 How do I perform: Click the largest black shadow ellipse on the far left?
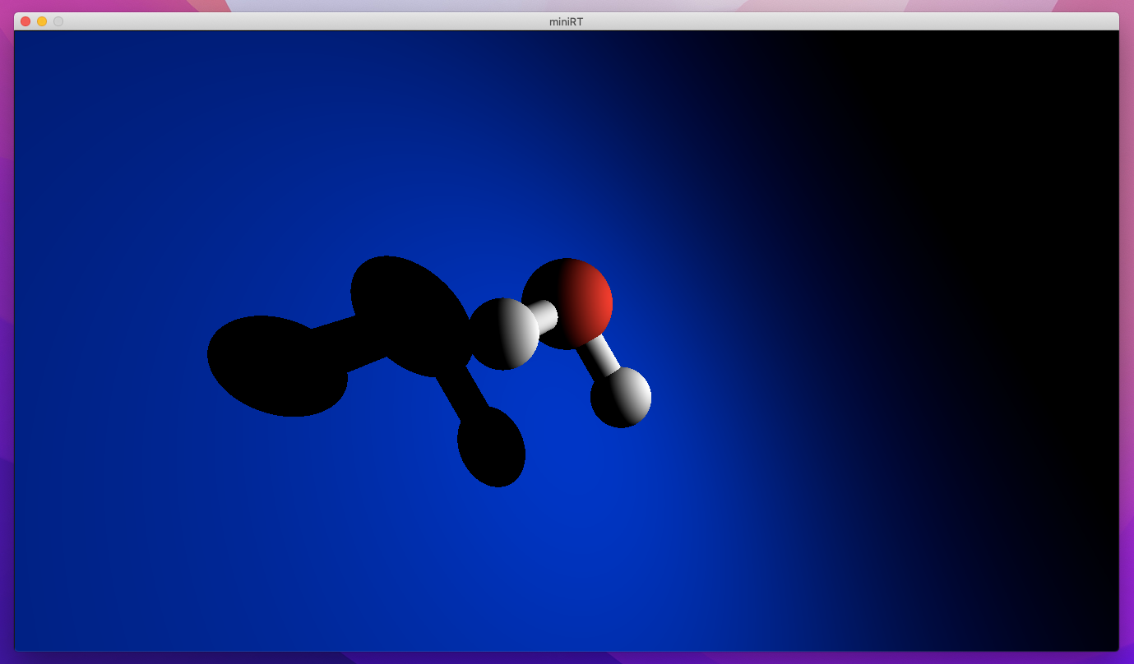(x=275, y=366)
